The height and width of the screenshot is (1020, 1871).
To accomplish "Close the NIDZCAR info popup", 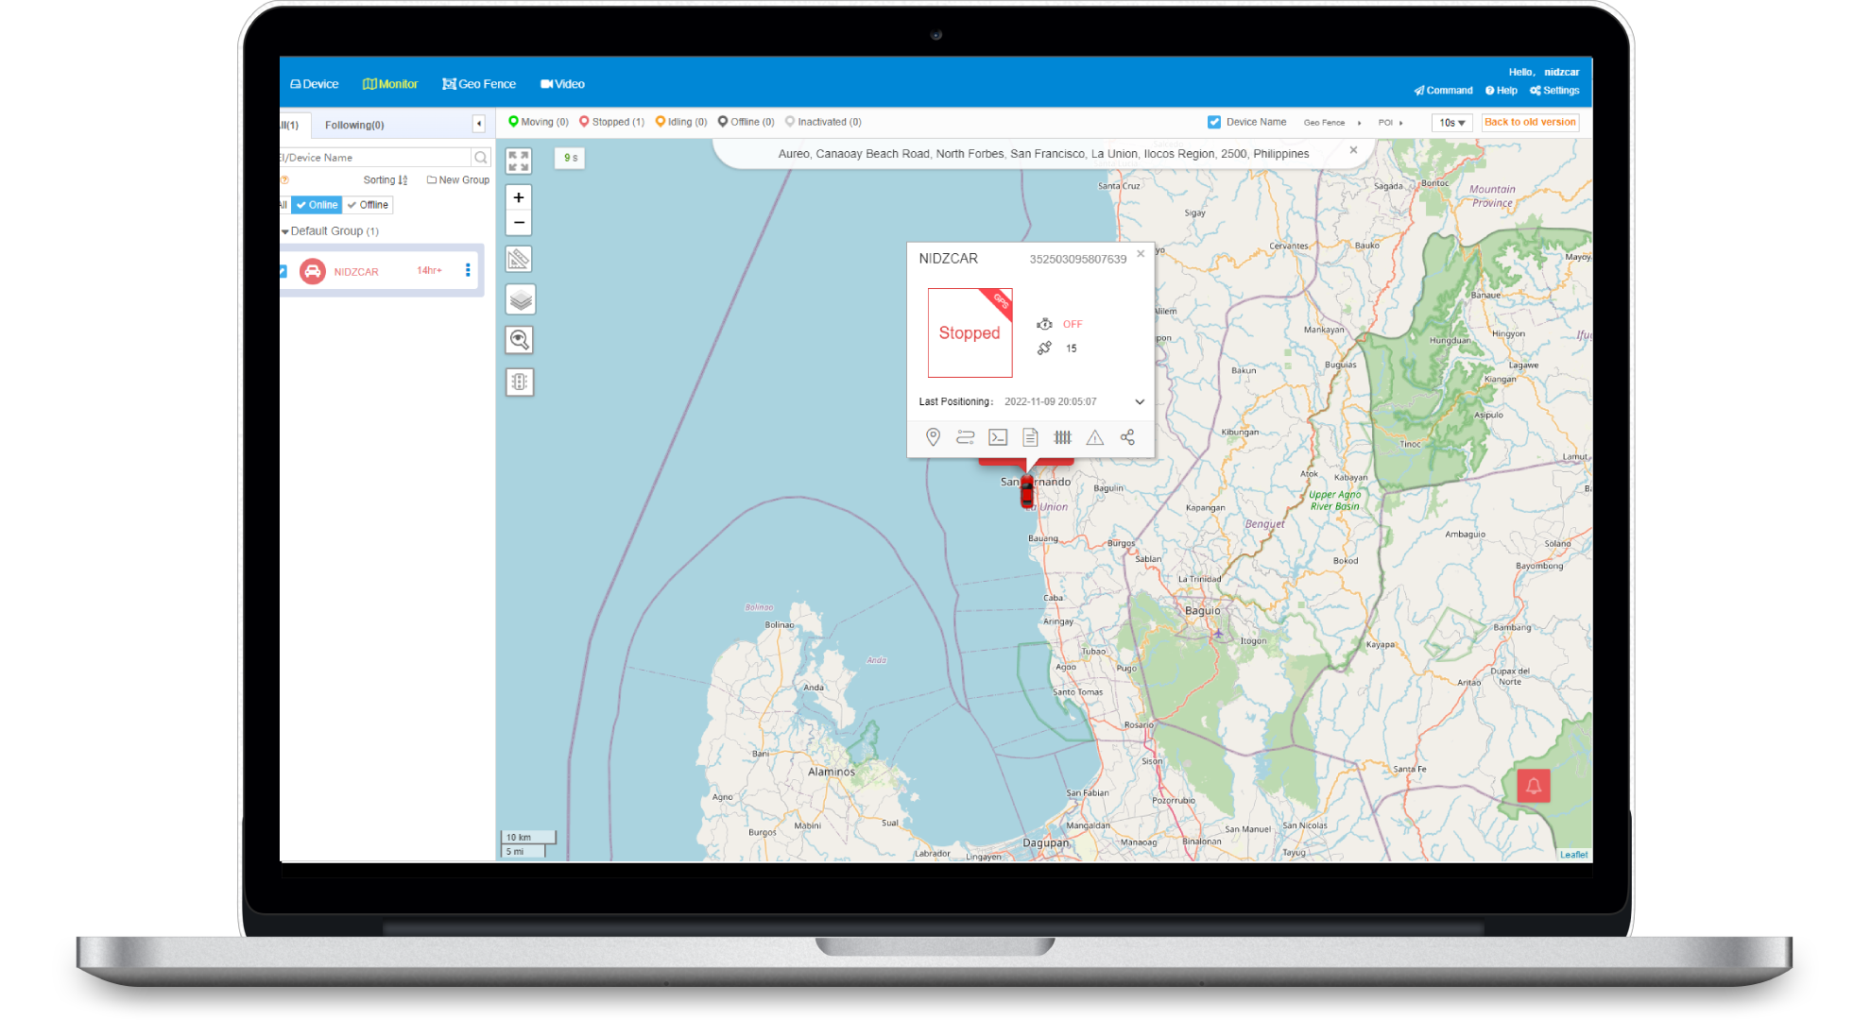I will 1141,253.
